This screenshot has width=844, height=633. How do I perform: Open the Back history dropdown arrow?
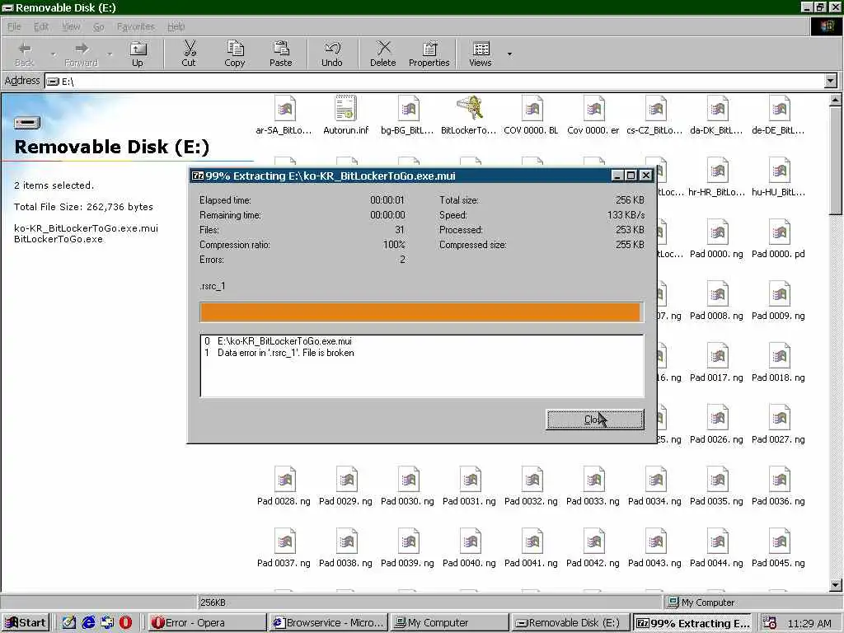click(53, 54)
